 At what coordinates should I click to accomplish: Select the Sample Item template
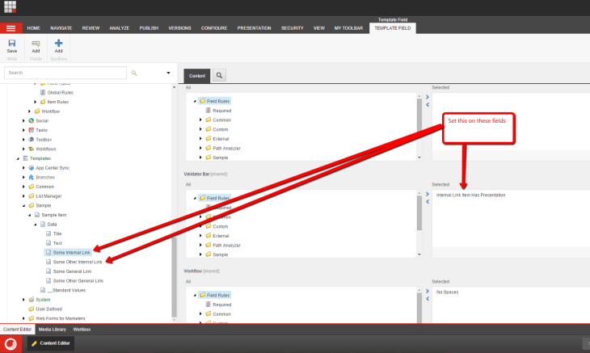pyautogui.click(x=54, y=215)
